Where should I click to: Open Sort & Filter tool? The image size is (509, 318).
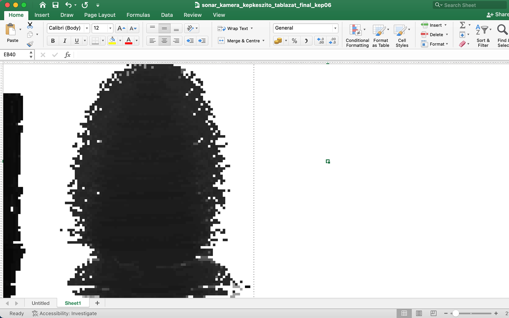coord(483,36)
